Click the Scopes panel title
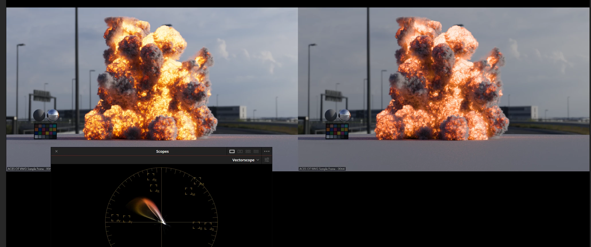This screenshot has height=247, width=591. coord(162,151)
